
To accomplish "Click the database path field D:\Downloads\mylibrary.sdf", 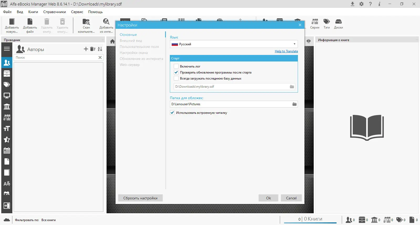I will coord(232,87).
